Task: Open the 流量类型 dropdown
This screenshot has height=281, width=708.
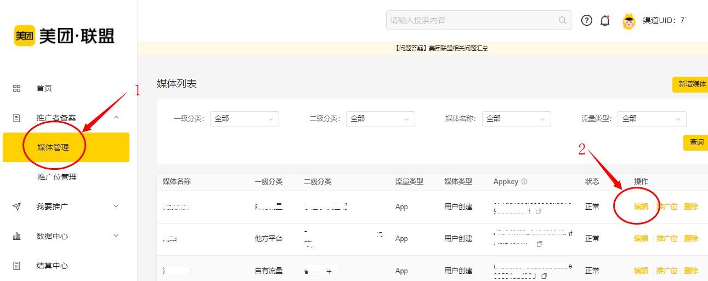Action: pos(652,119)
